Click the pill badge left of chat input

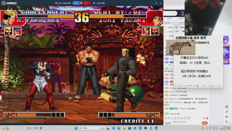point(168,123)
